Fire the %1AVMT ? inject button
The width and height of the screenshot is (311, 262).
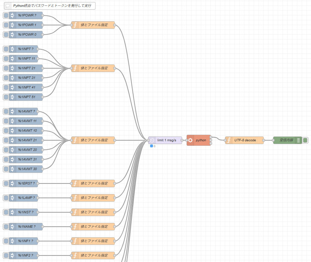coord(6,111)
